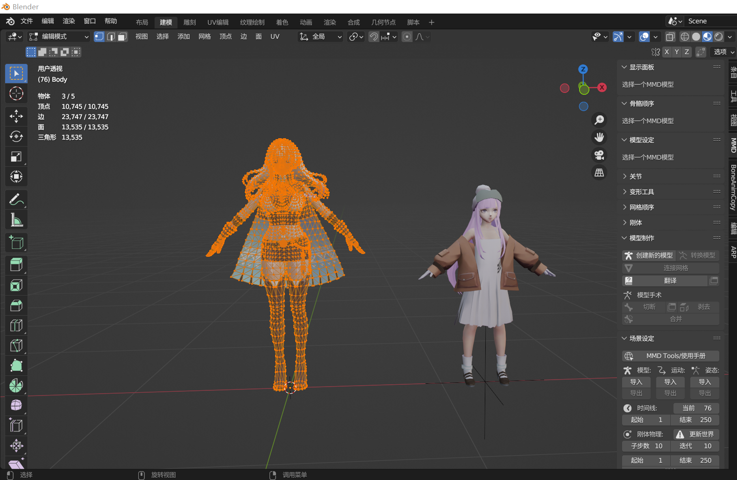
Task: Choose the Rotate tool
Action: coord(16,136)
